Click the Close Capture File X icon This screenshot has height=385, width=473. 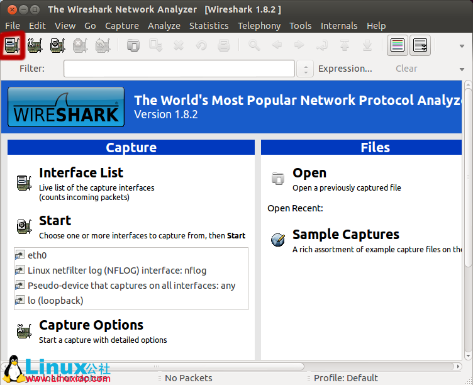coord(179,45)
